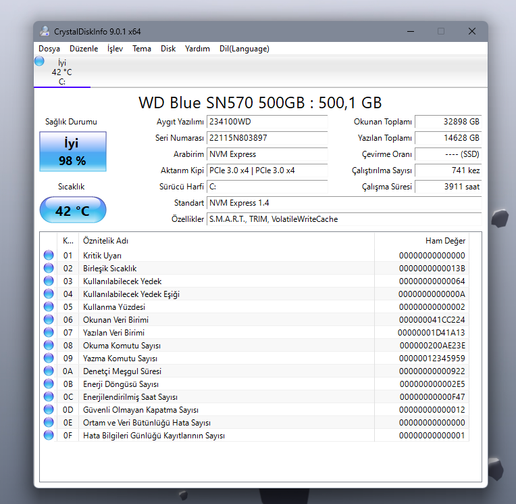
Task: Click status orb for Kullanma Yüzdesi row
Action: point(49,306)
